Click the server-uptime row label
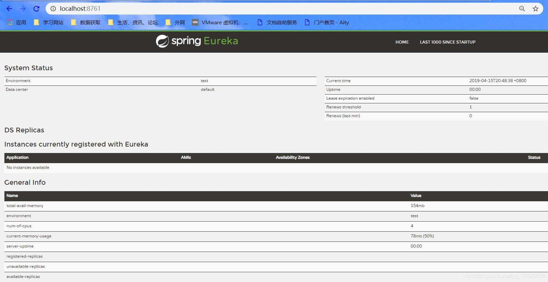Image resolution: width=548 pixels, height=282 pixels. [20, 246]
